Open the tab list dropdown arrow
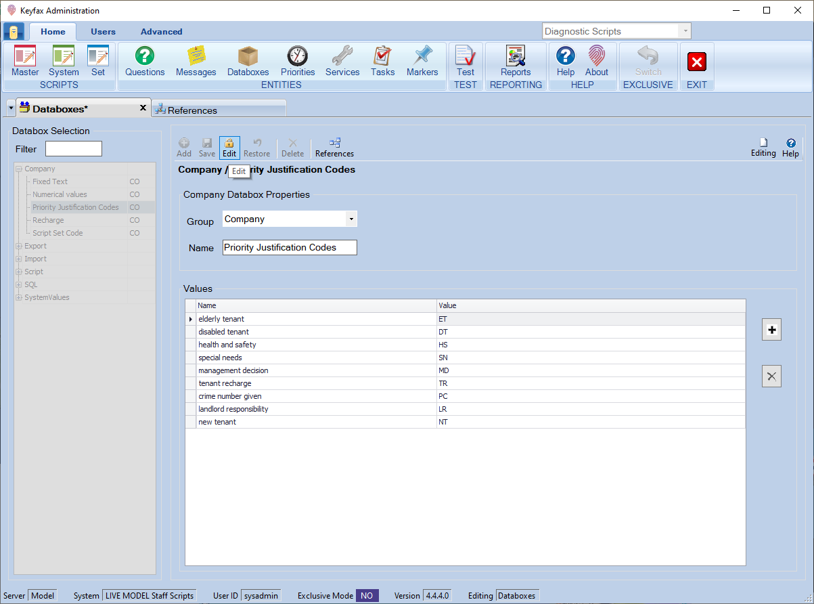Viewport: 814px width, 604px height. point(11,108)
